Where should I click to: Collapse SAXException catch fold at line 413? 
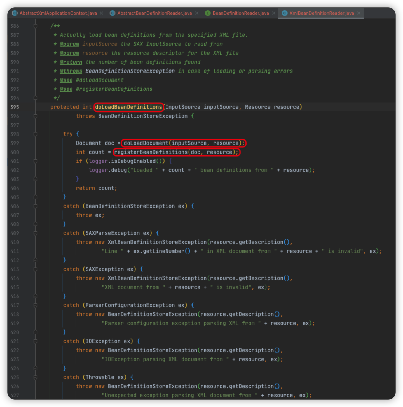coord(35,269)
